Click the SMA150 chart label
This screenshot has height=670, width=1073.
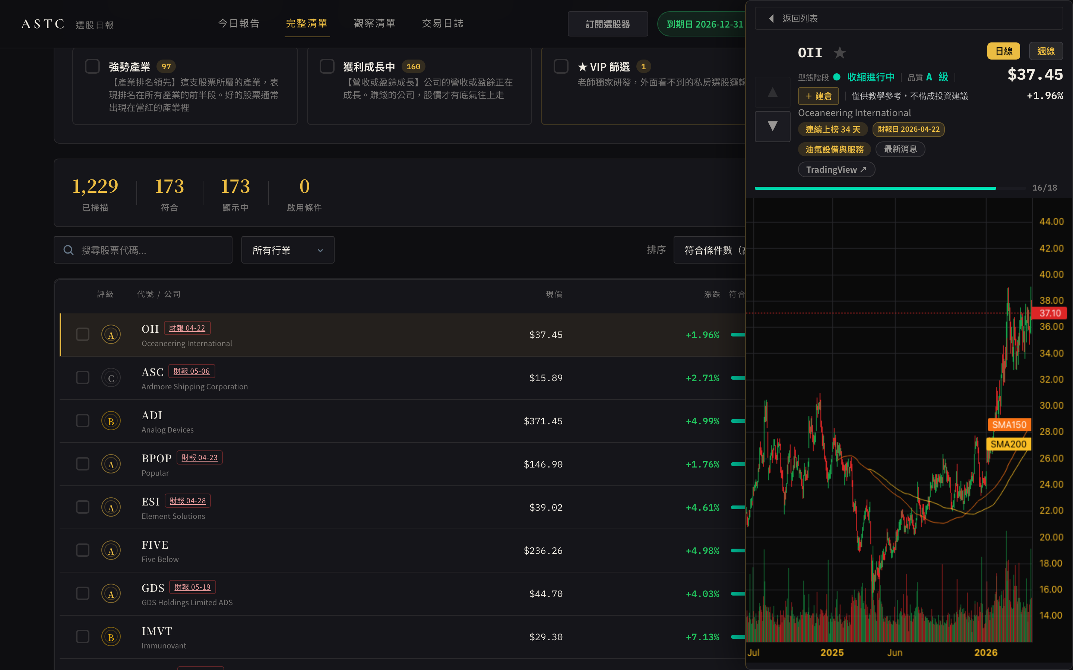tap(1009, 424)
